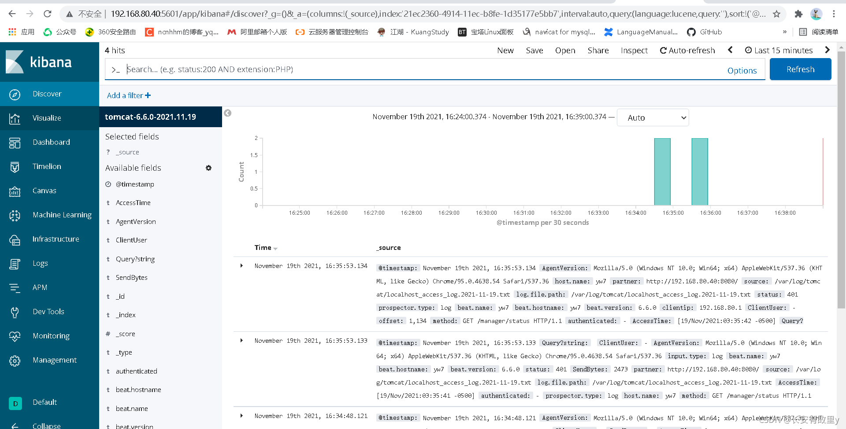
Task: Open the Discover compass icon
Action: pyautogui.click(x=15, y=94)
